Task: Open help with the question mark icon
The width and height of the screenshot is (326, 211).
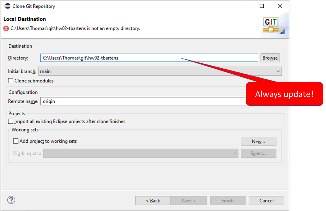Action: 11,200
